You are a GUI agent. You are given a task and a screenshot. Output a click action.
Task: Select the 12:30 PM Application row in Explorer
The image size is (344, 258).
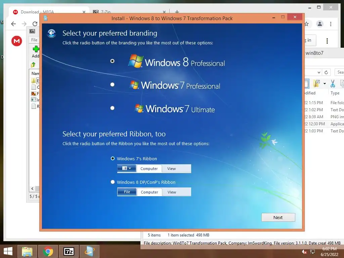[x=324, y=124]
